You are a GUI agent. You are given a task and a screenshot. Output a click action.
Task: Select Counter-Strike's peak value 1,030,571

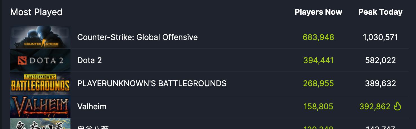tap(380, 37)
